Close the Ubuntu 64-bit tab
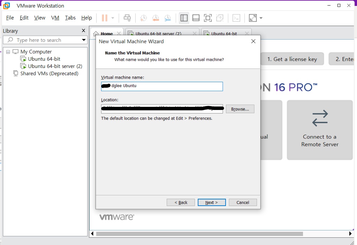The image size is (357, 245). 247,34
